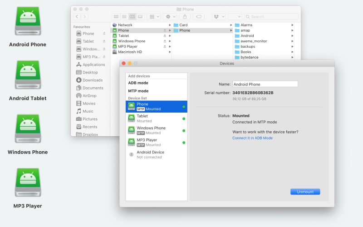Open Downloads in Finder sidebar

(89, 80)
